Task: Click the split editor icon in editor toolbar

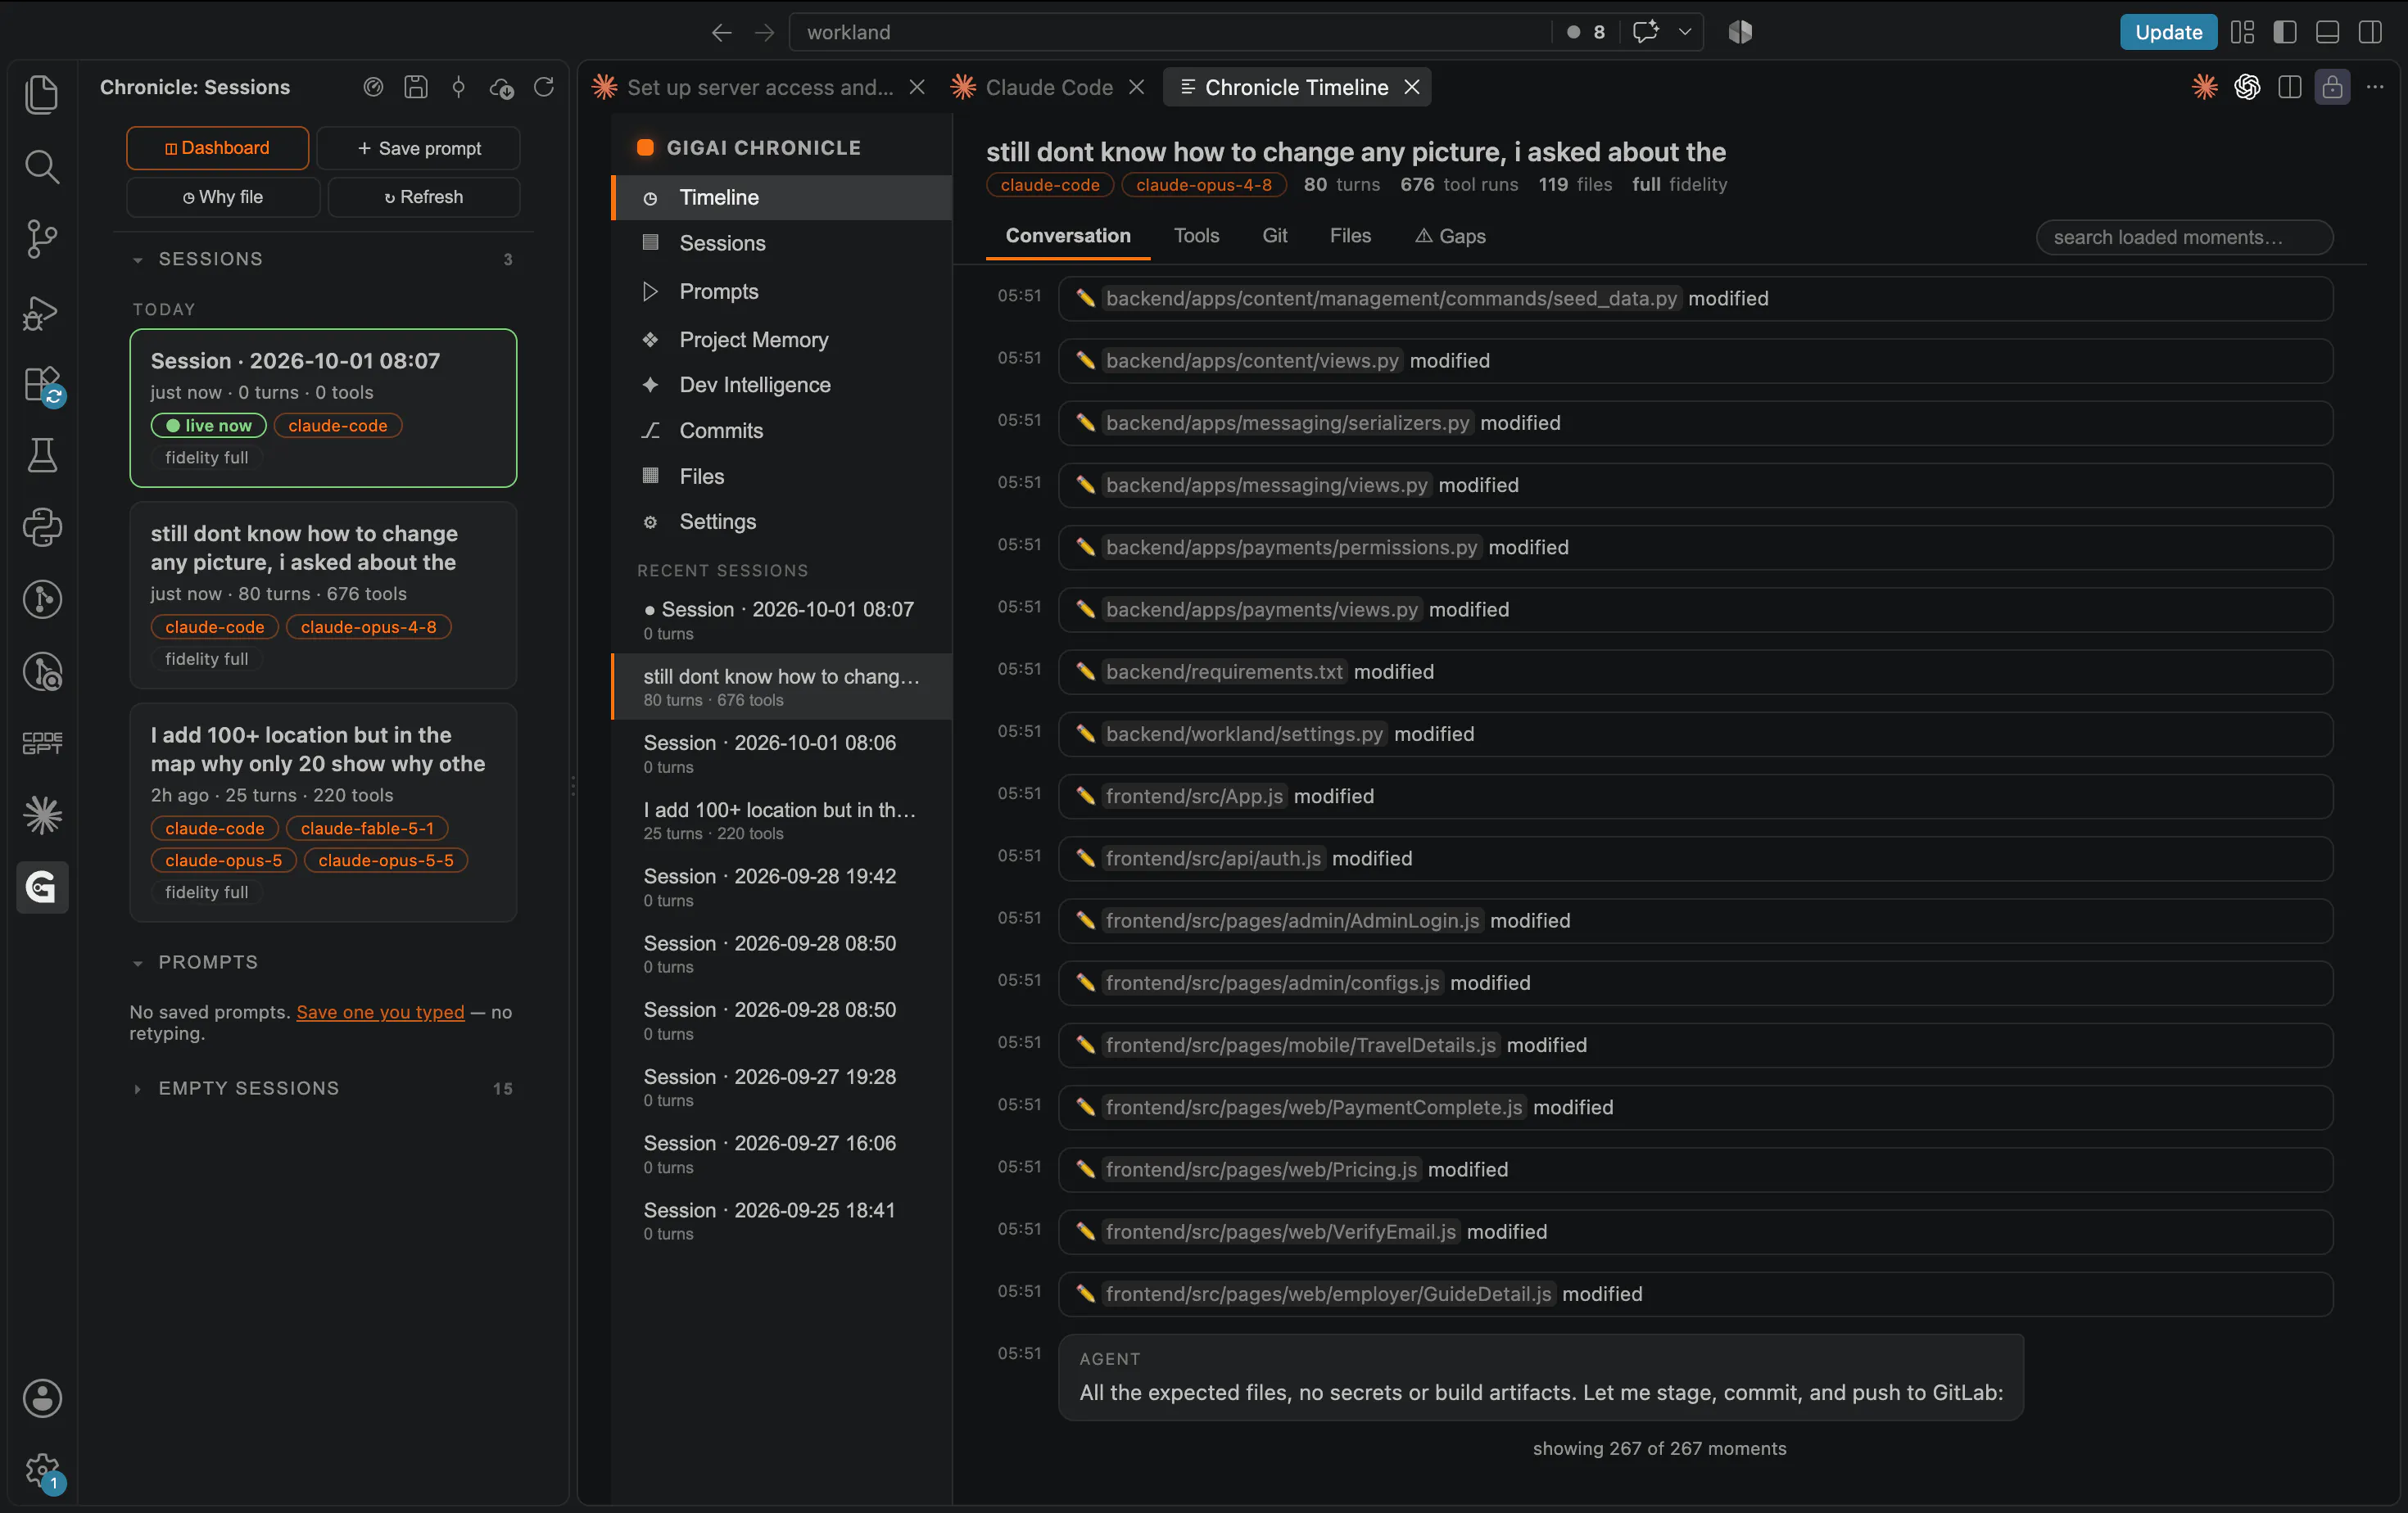Action: tap(2289, 87)
